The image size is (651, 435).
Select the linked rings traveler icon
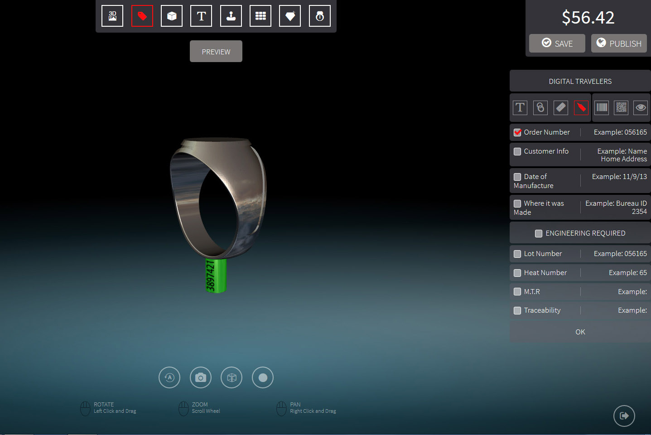click(540, 107)
